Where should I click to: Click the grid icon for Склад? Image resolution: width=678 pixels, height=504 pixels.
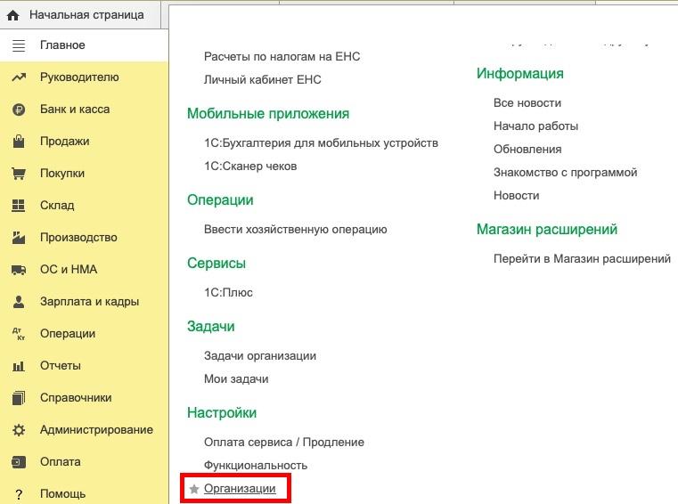click(x=19, y=206)
